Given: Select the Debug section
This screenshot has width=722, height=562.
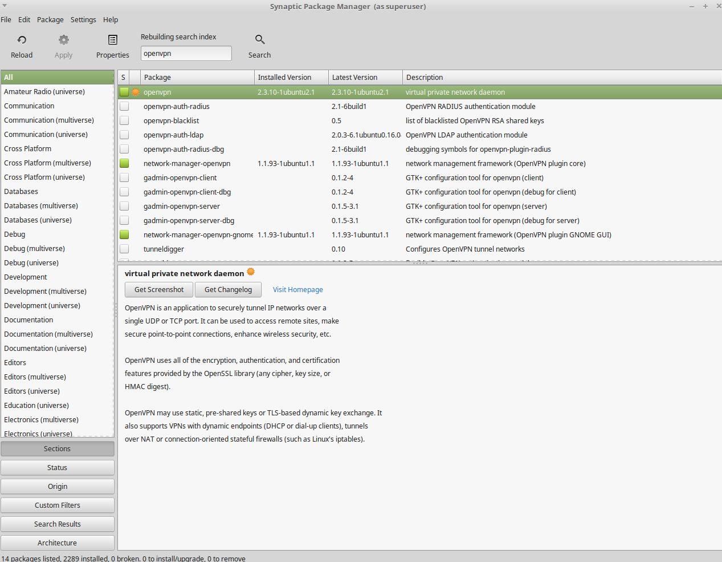Looking at the screenshot, I should [57, 234].
